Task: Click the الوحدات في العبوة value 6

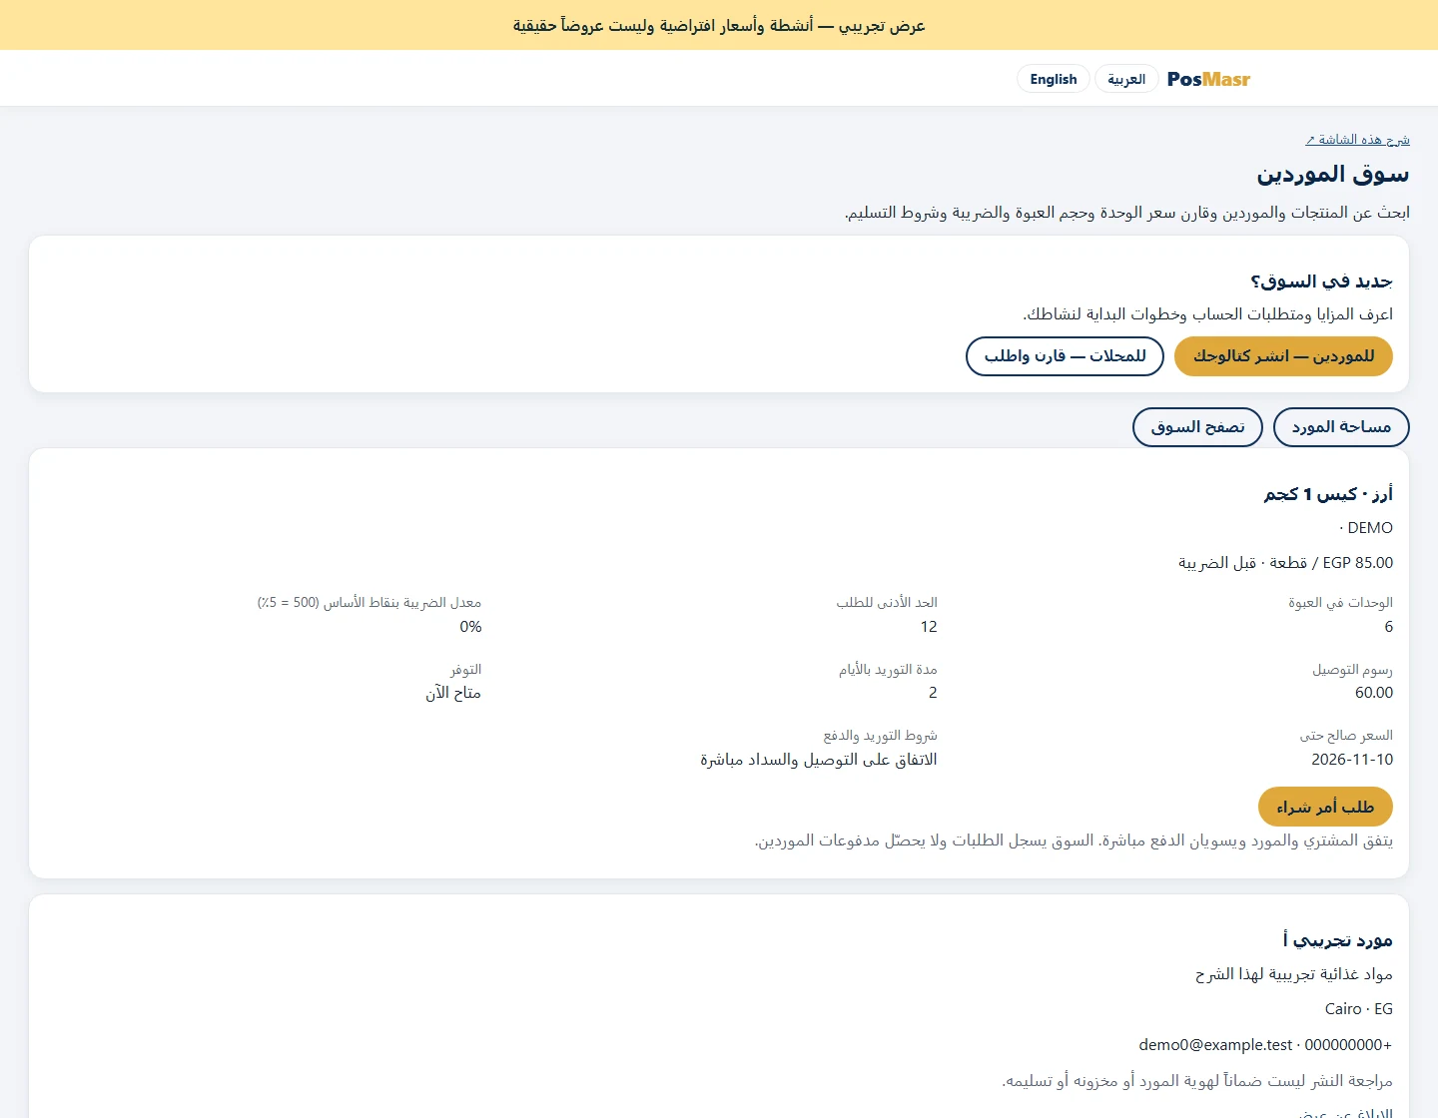Action: (1388, 627)
